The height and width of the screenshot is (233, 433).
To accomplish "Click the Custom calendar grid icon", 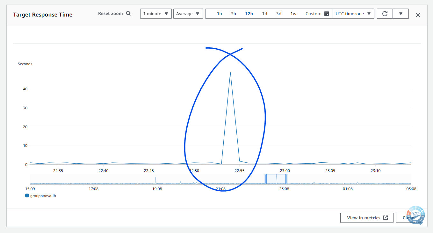I will pos(326,14).
